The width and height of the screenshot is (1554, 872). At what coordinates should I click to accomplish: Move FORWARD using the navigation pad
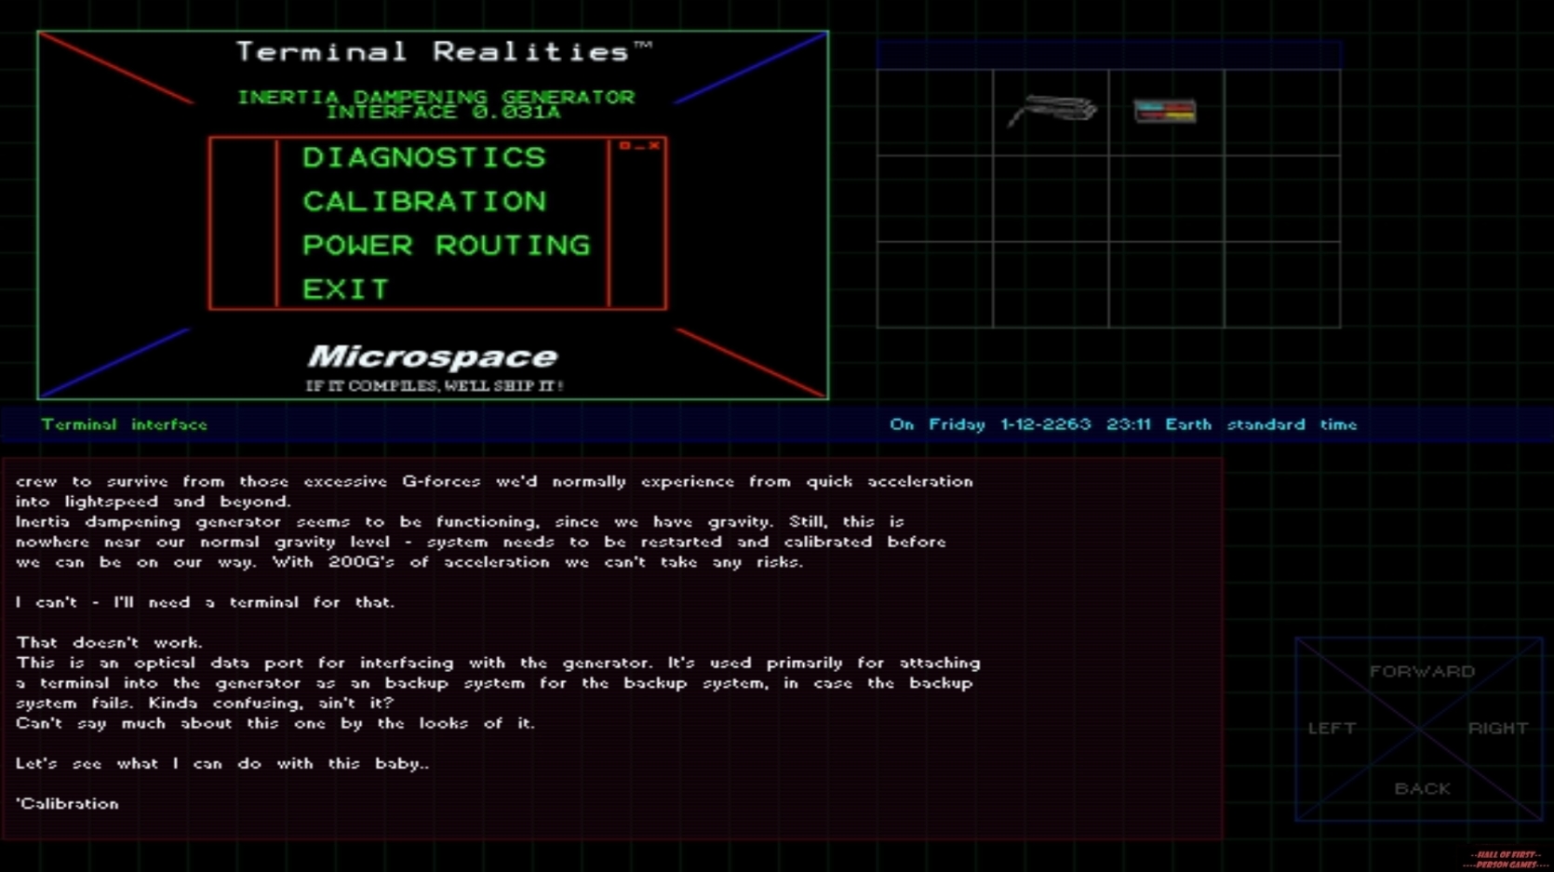[x=1421, y=671]
